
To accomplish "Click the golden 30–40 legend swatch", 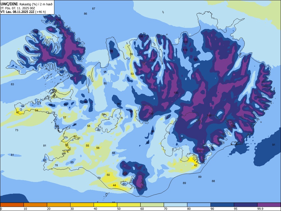I will [x=82, y=205].
